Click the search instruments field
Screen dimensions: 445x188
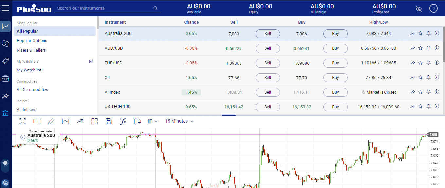tap(104, 8)
